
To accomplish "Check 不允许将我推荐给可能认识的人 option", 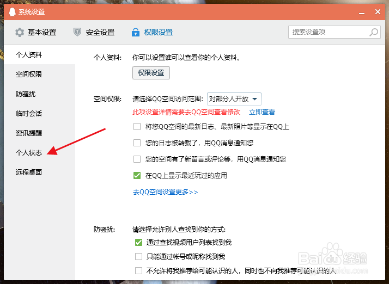I will tap(138, 270).
